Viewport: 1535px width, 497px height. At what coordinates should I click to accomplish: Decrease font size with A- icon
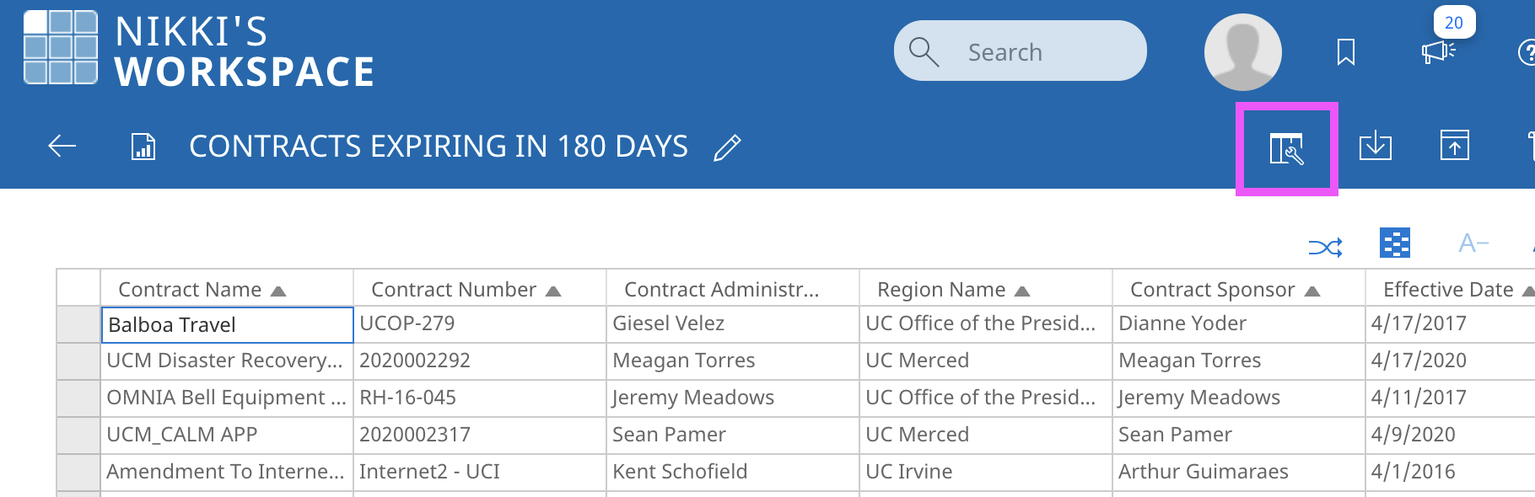[1473, 243]
